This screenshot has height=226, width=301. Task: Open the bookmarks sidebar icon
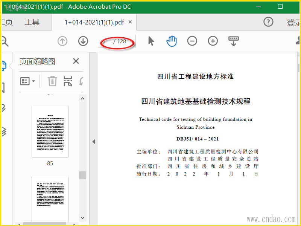3,88
